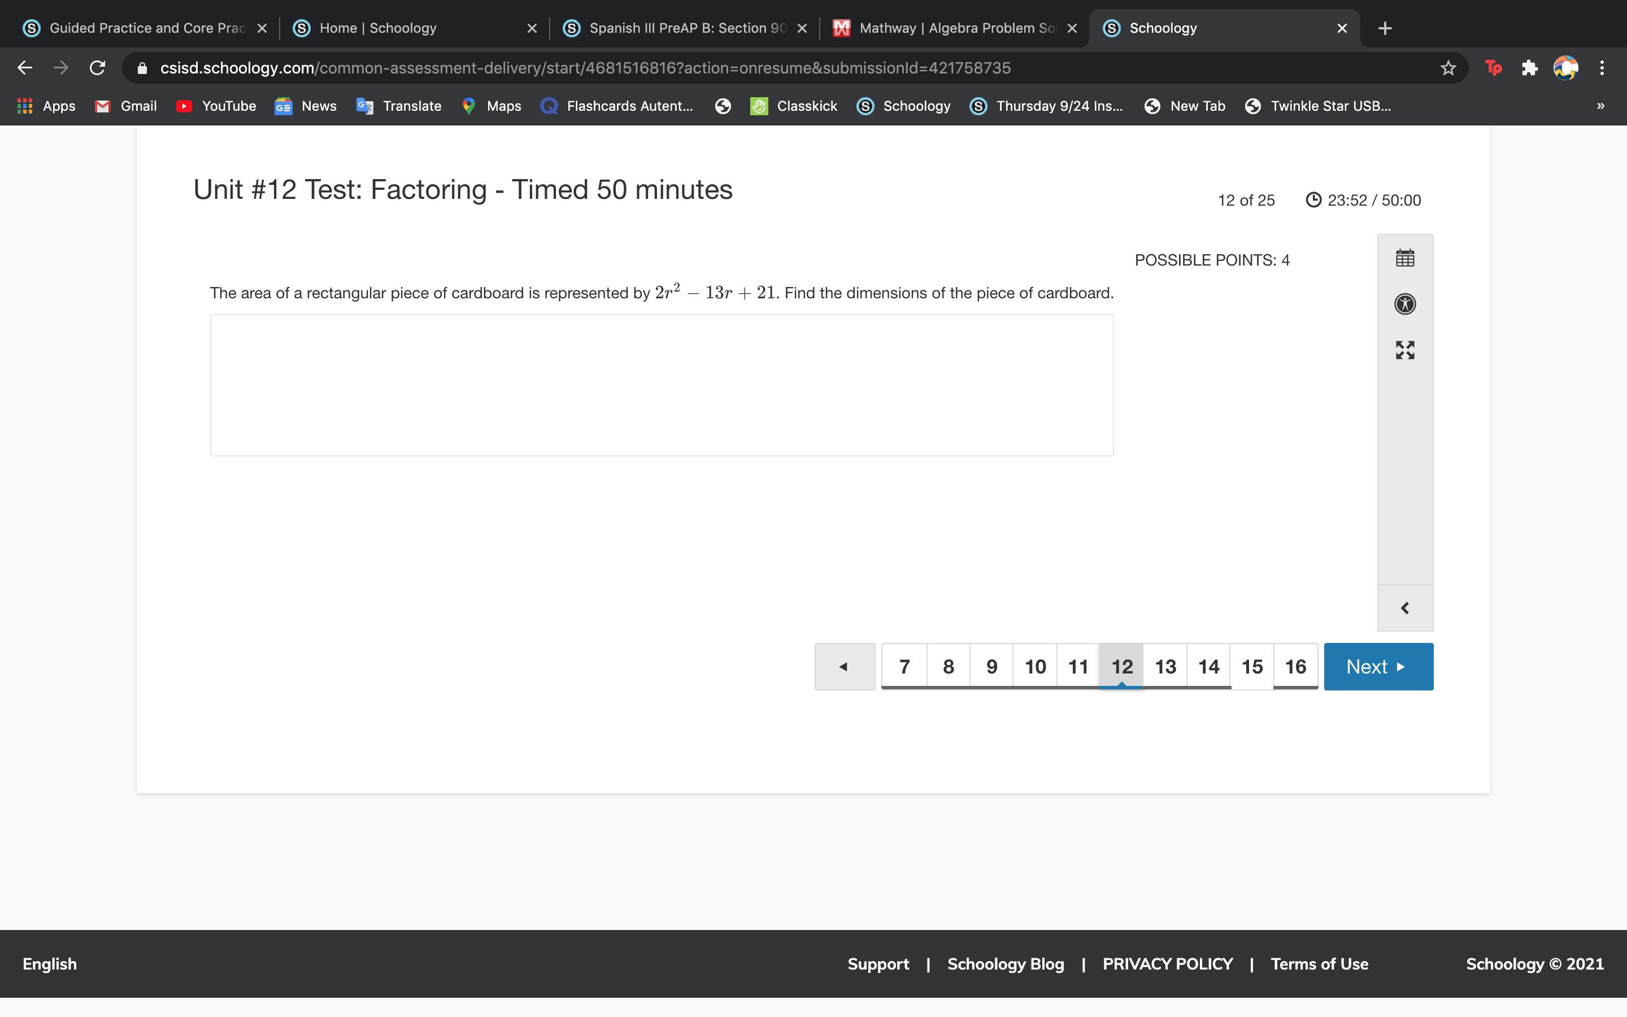Open the Chrome extensions puzzle icon
Screen dimensions: 1627x1017
(1529, 68)
